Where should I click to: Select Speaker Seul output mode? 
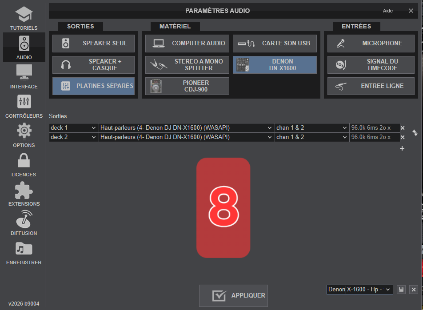tap(93, 44)
